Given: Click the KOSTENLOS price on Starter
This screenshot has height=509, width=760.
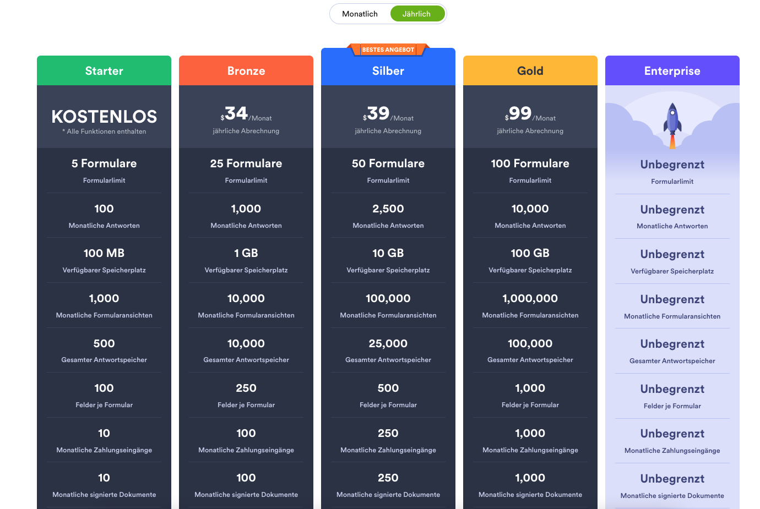Looking at the screenshot, I should click(104, 117).
